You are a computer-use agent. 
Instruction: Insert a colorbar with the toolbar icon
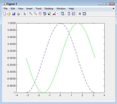point(69,14)
